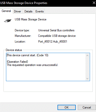The image size is (96, 112).
Task: Click the Device type value Universal Serial Bus controllers
Action: tap(56, 30)
